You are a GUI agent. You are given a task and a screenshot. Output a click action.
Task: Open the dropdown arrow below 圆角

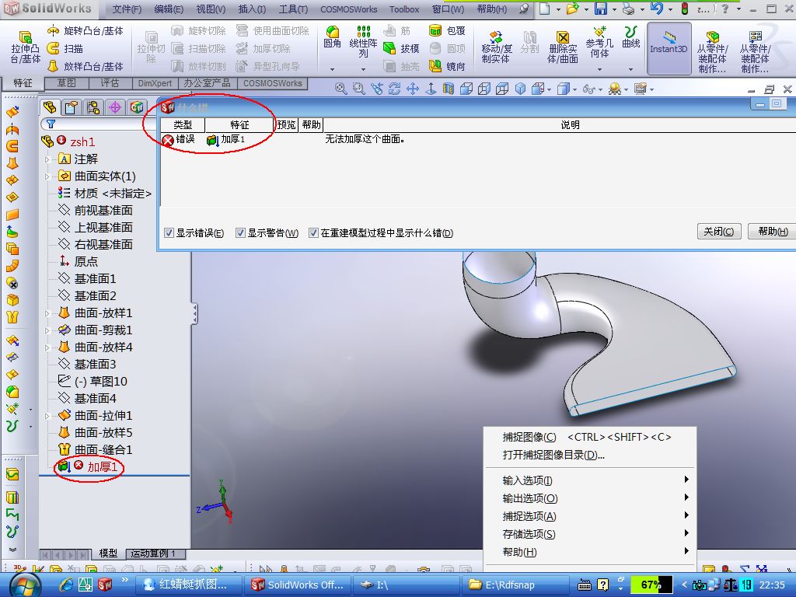332,69
